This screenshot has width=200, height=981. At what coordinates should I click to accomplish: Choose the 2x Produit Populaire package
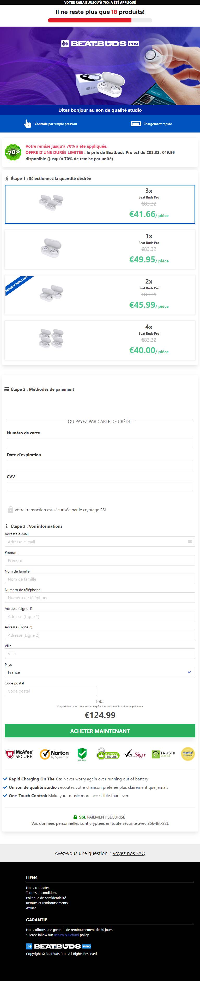(100, 295)
